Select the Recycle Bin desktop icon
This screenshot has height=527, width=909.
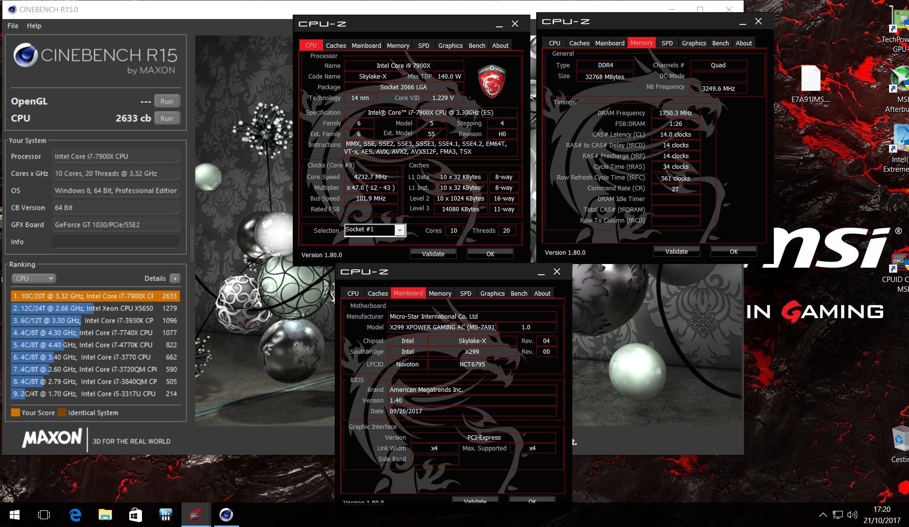click(900, 444)
